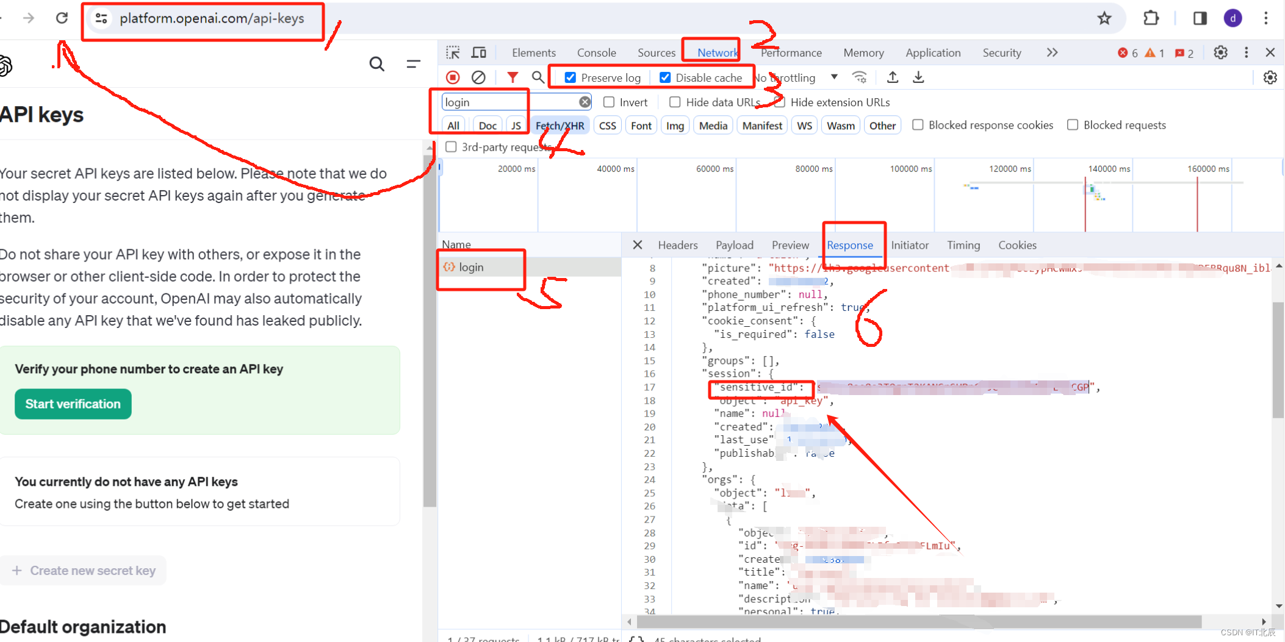
Task: Check Blocked requests
Action: pos(1073,124)
